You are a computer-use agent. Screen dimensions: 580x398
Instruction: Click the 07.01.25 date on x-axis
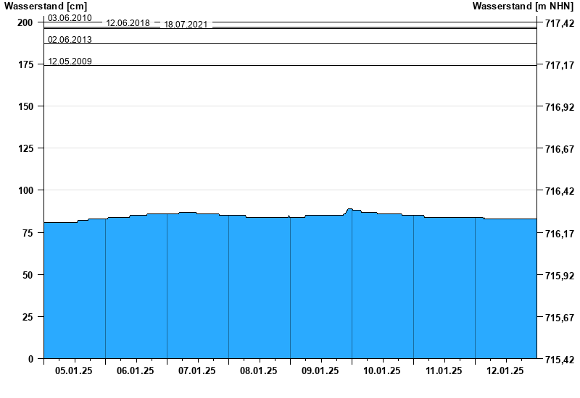pos(197,371)
